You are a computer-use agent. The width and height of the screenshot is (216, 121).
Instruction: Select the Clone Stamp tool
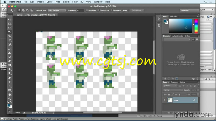[x=9, y=53]
